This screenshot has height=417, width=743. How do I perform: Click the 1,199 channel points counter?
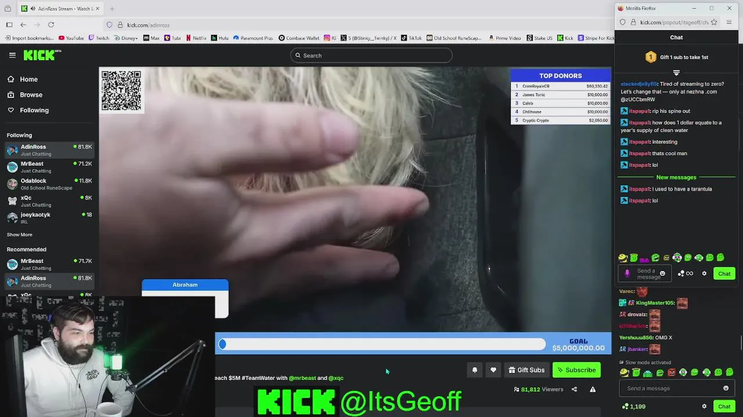pyautogui.click(x=633, y=407)
